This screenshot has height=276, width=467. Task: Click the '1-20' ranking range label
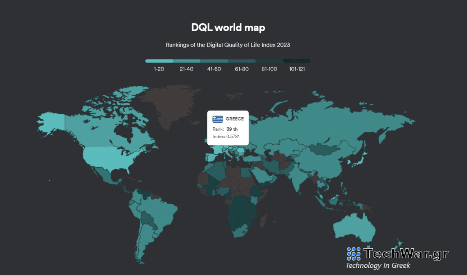click(x=159, y=69)
